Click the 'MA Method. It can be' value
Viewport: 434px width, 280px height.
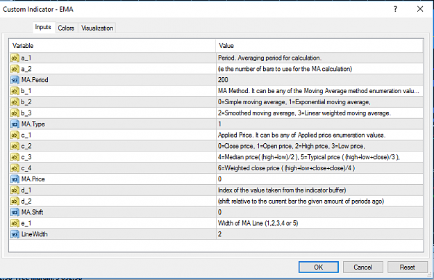tap(319, 91)
